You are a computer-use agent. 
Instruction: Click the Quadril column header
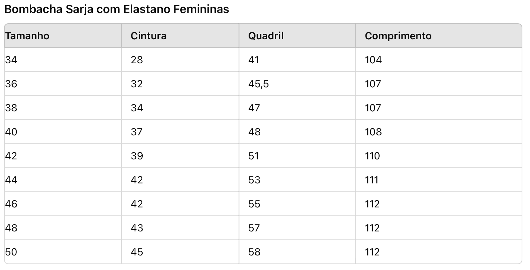click(x=266, y=36)
